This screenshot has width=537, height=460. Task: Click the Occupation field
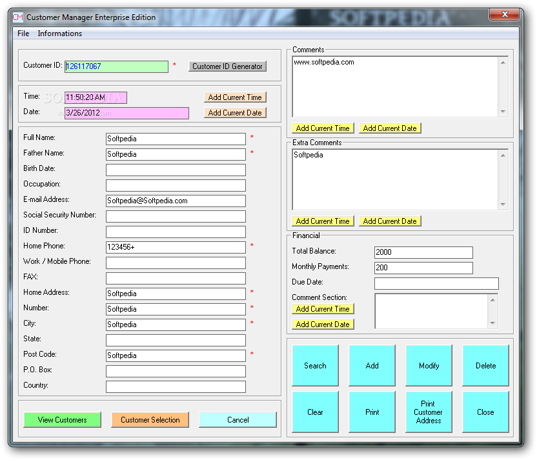click(176, 185)
